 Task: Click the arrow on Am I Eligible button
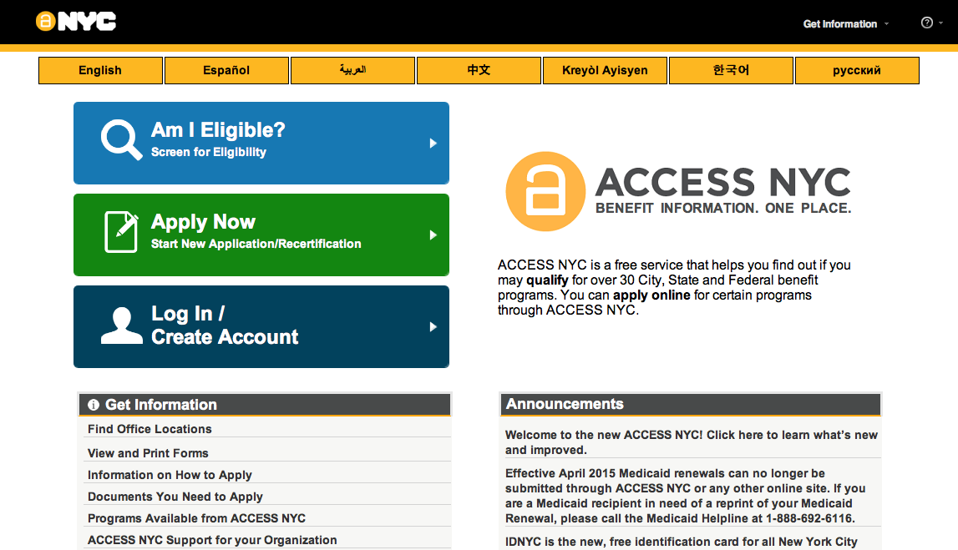(433, 144)
